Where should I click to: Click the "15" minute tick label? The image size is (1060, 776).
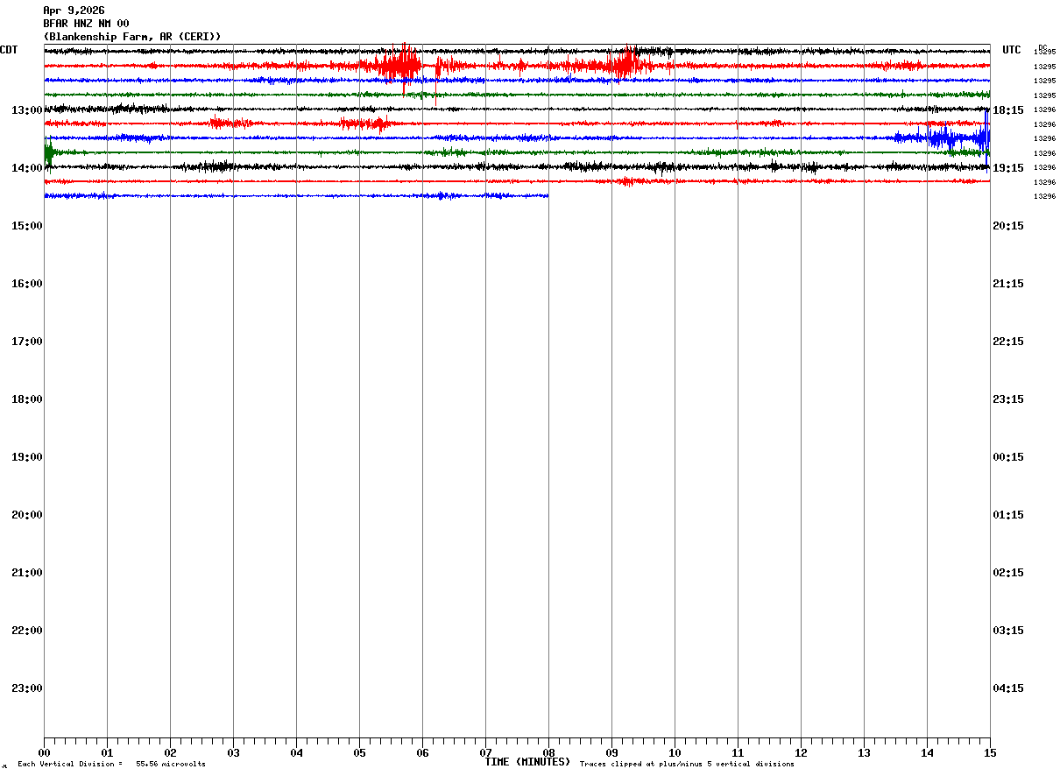990,753
